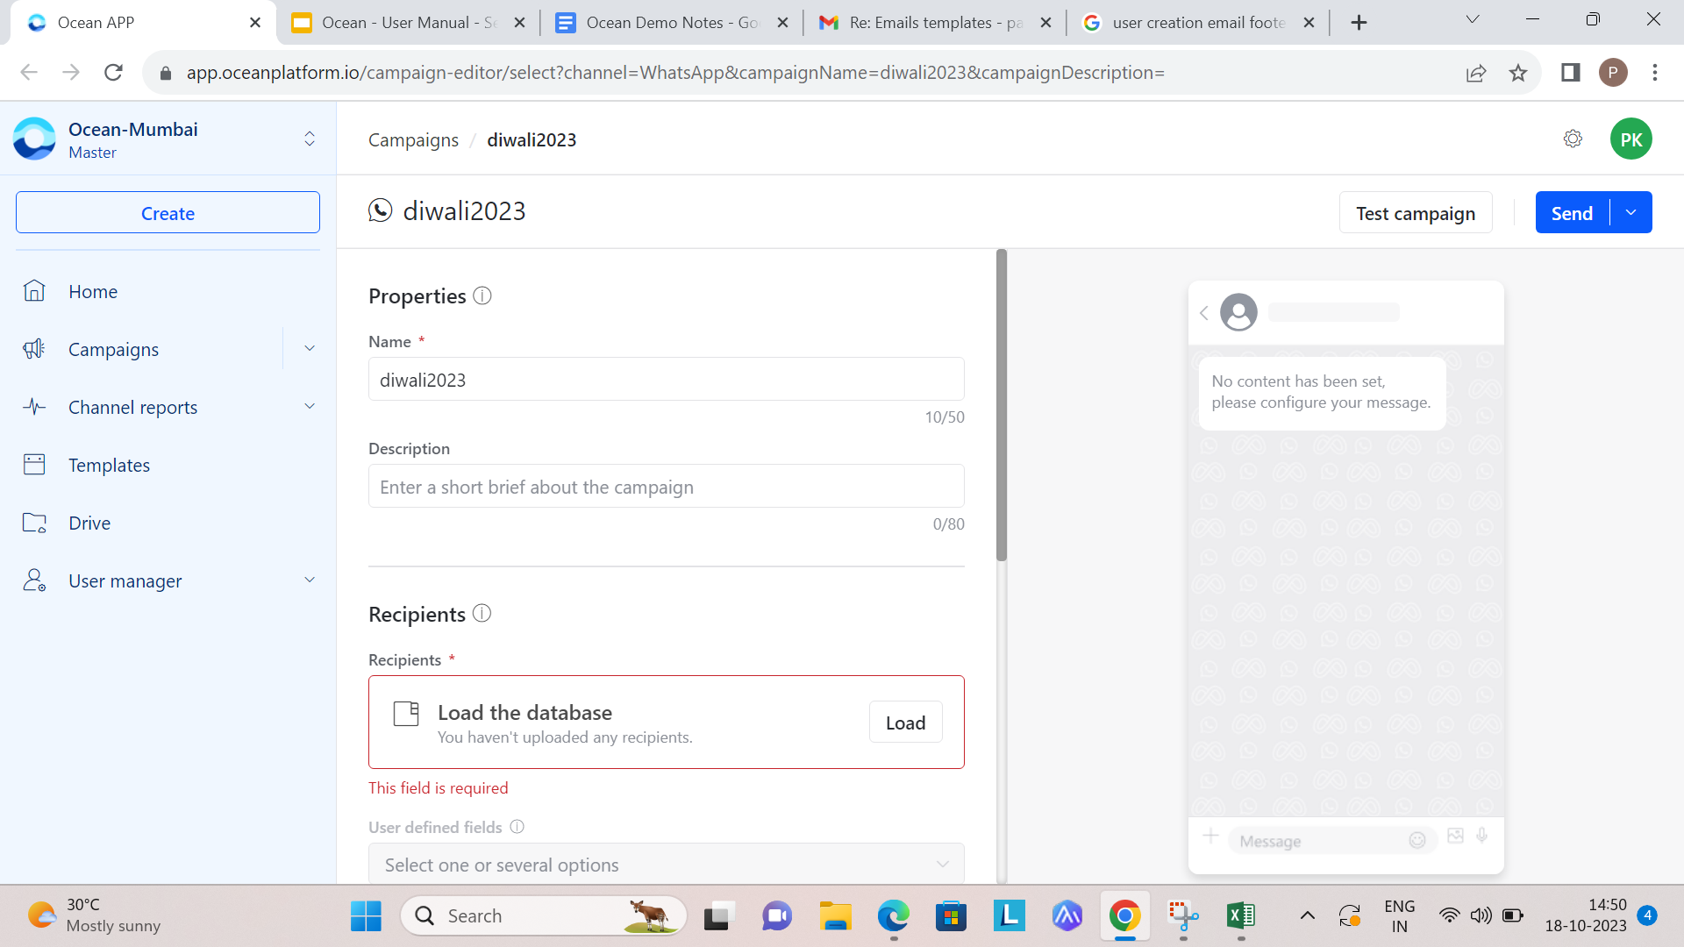
Task: Click the Recipients section info icon
Action: coord(482,613)
